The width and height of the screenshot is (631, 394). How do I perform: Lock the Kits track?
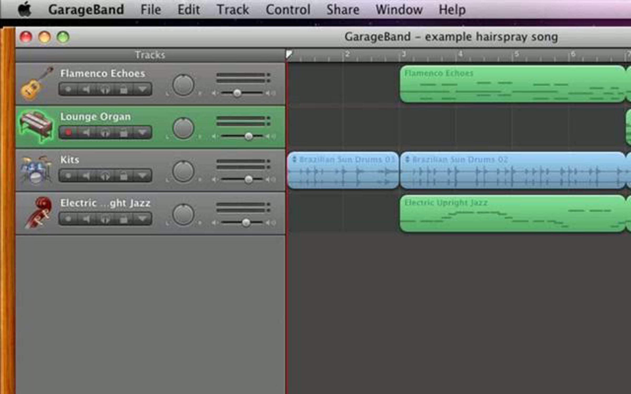click(124, 176)
